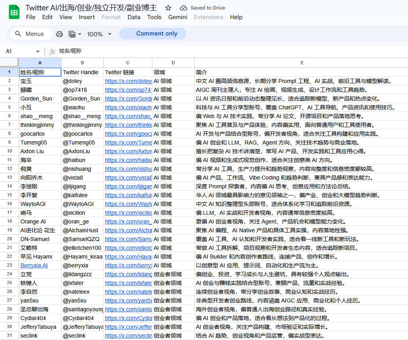Select the cell Axton Liu

[x=40, y=151]
